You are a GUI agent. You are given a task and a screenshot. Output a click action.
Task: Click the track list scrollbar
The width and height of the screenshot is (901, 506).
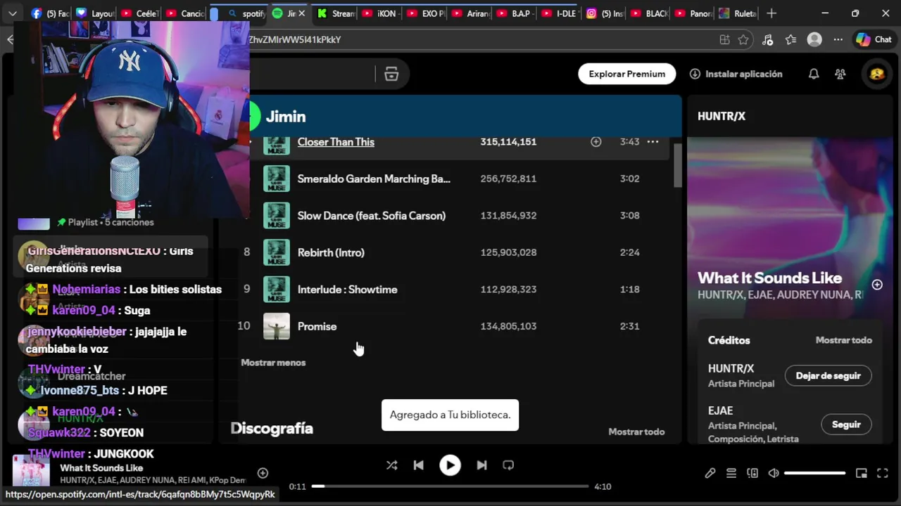point(677,165)
